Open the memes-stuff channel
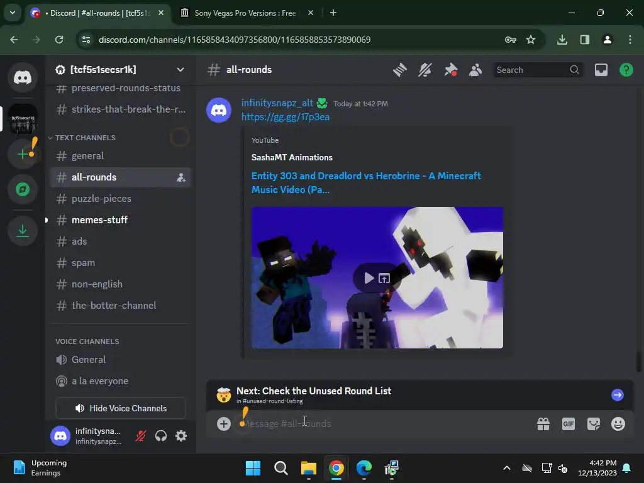644x483 pixels. (121, 220)
